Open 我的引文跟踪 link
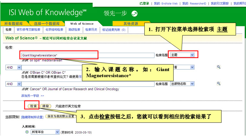This screenshot has height=139, width=246. coord(220,4)
